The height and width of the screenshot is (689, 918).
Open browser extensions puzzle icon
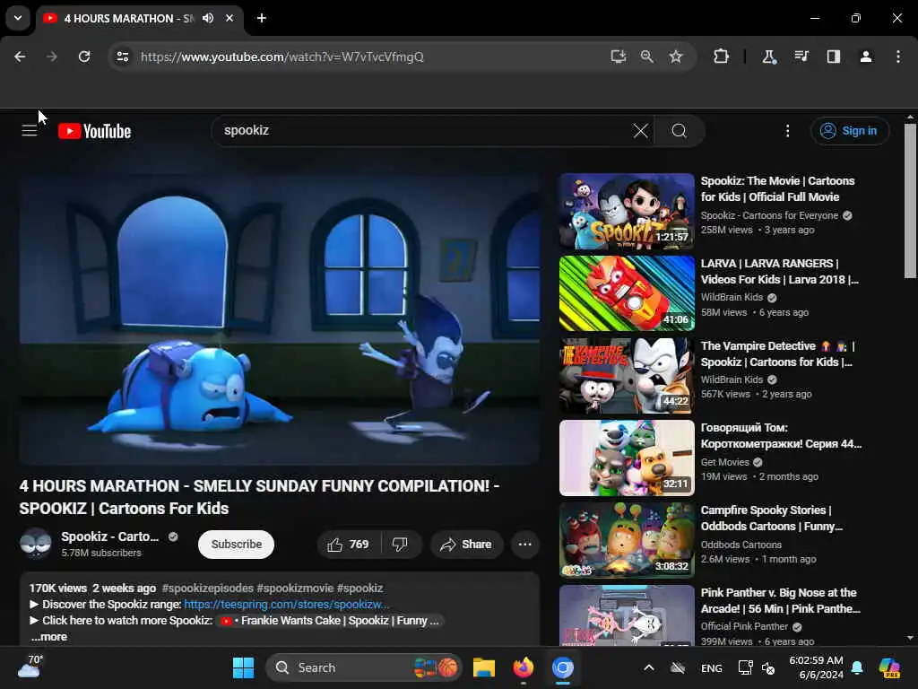point(722,57)
